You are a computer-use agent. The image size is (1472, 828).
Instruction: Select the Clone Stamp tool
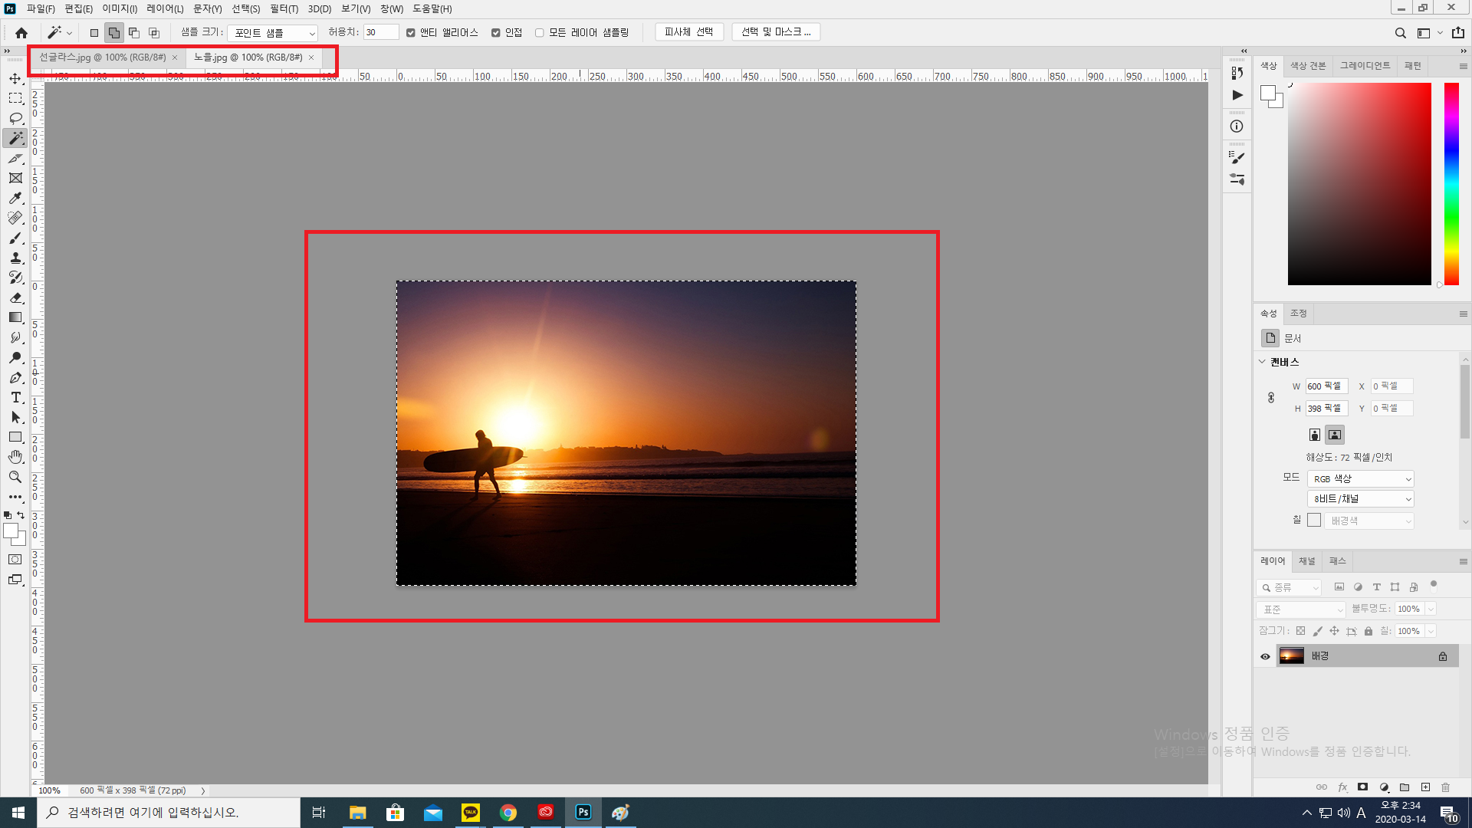[x=15, y=258]
